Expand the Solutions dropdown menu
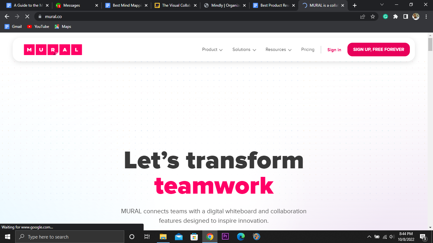 (244, 50)
